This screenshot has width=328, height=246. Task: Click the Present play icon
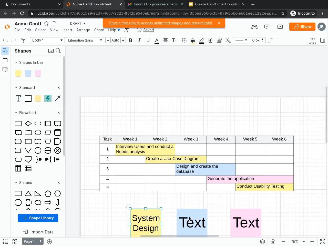(280, 27)
